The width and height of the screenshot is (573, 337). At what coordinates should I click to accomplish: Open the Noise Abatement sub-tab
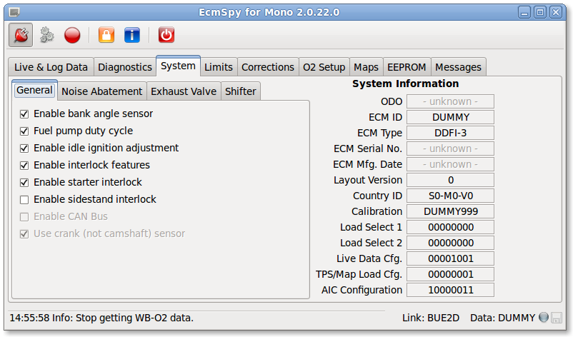click(x=102, y=91)
